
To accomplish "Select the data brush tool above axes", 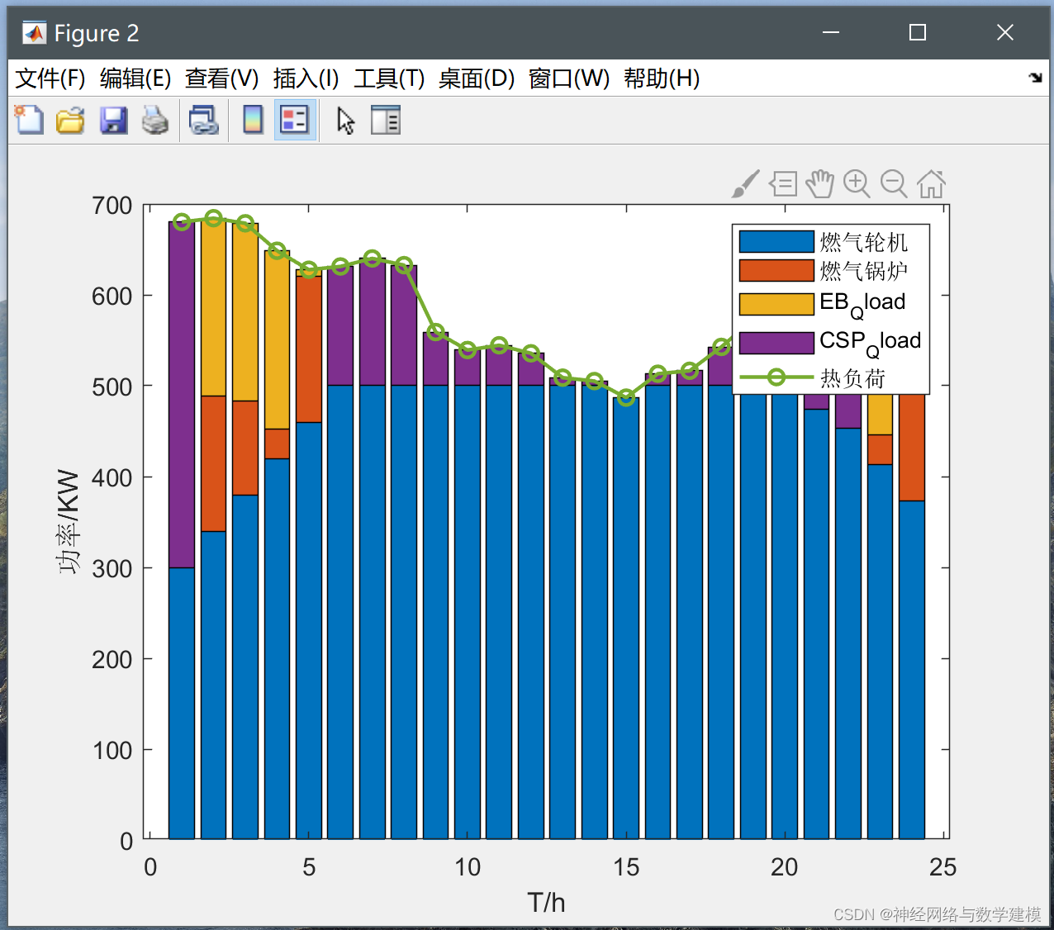I will click(x=745, y=184).
